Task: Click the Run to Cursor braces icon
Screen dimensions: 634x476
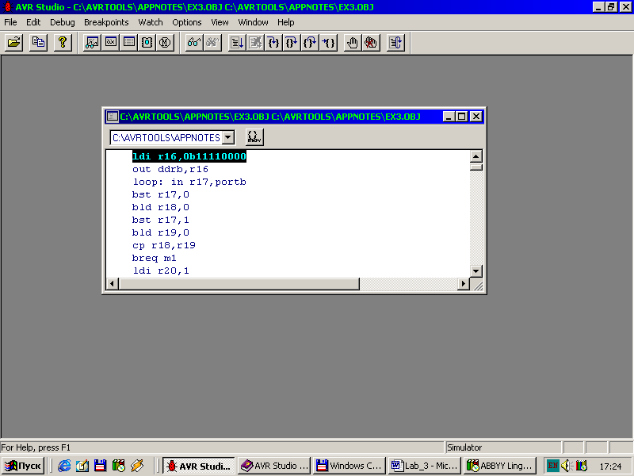Action: [328, 43]
